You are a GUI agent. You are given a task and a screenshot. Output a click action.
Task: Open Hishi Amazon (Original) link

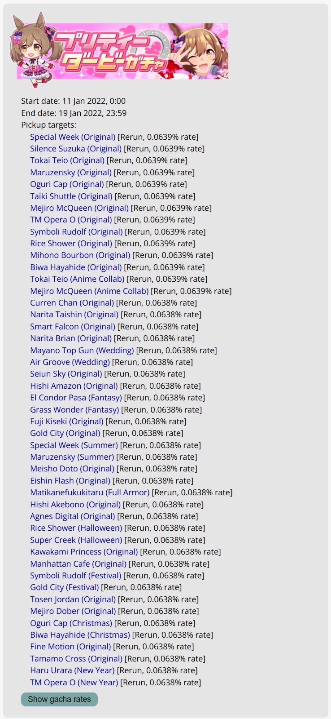point(74,386)
